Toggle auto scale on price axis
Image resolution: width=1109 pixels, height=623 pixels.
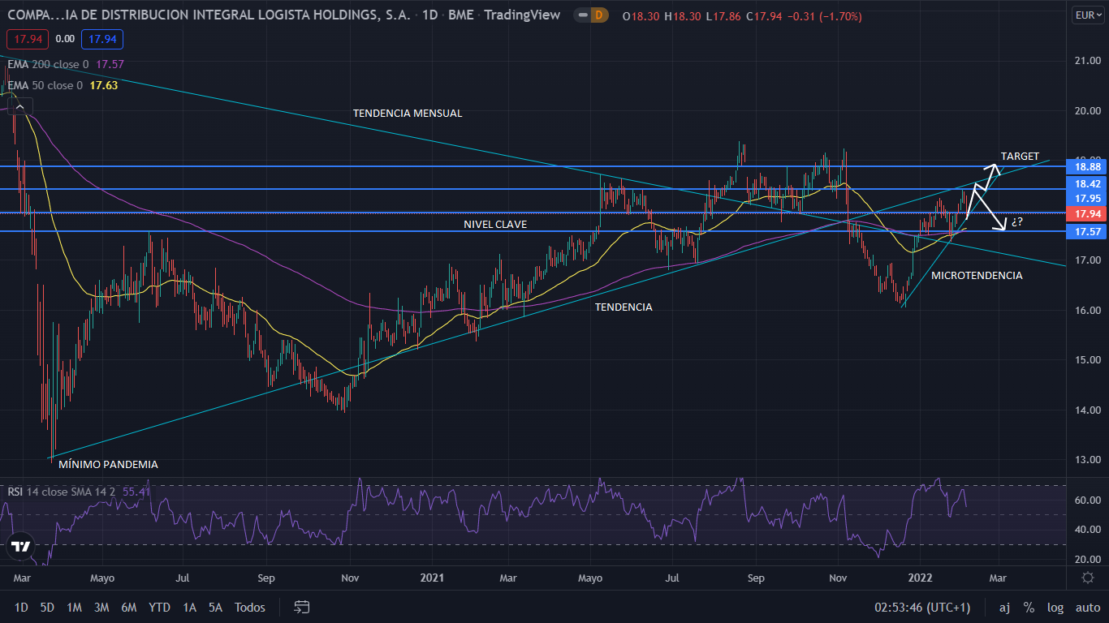1087,607
